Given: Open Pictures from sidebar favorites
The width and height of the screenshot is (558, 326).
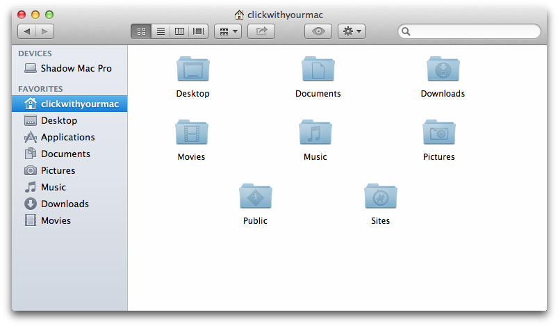Looking at the screenshot, I should [x=69, y=170].
